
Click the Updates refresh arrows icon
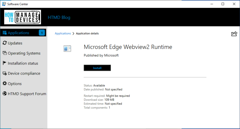4,43
